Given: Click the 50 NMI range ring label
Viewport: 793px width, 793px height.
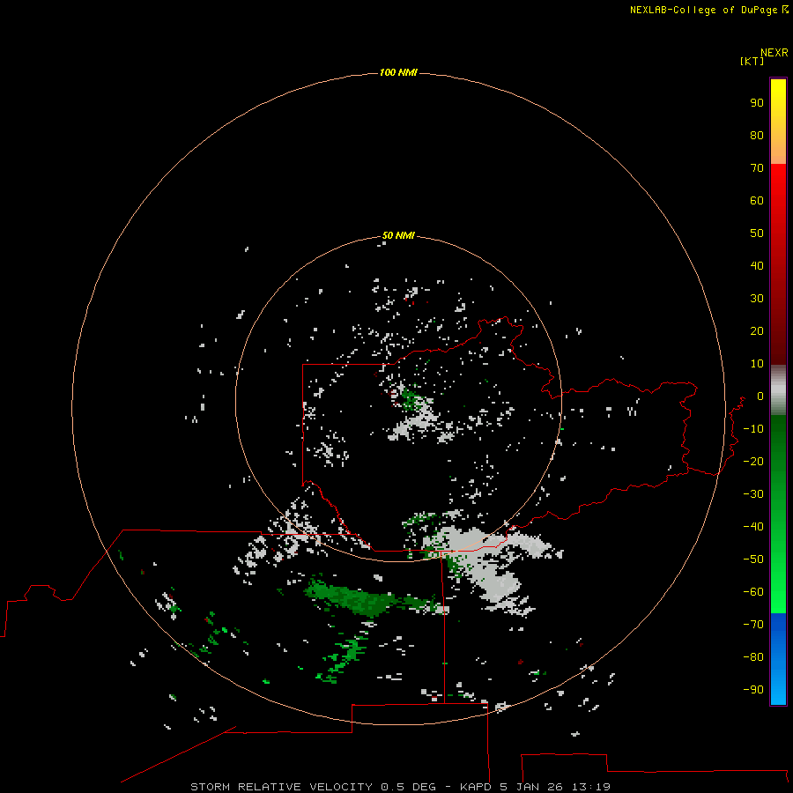Looking at the screenshot, I should 398,235.
